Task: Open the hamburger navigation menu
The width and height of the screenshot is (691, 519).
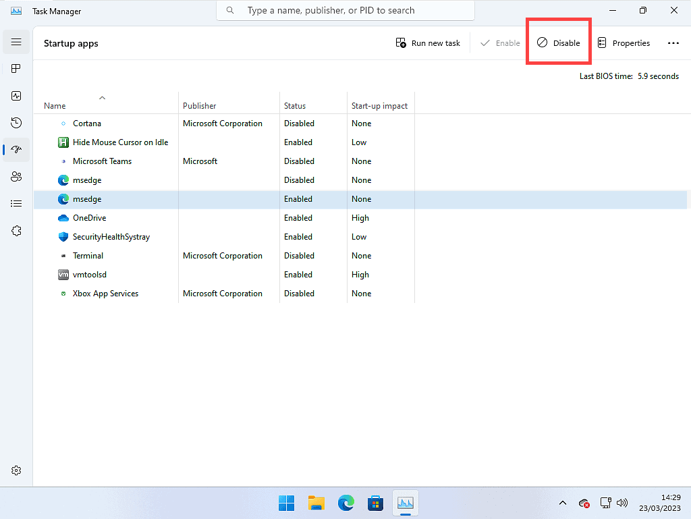Action: [x=16, y=42]
